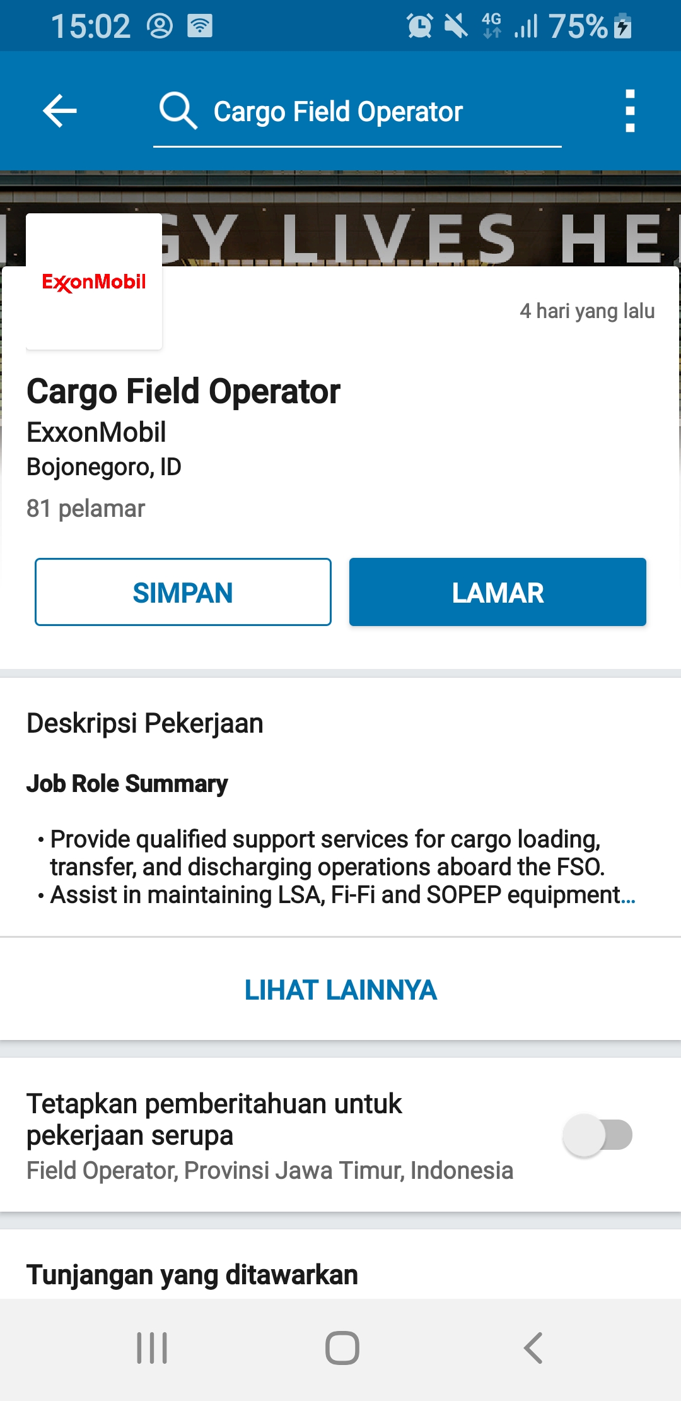Apply using the Lamar button
This screenshot has width=681, height=1401.
(x=498, y=592)
